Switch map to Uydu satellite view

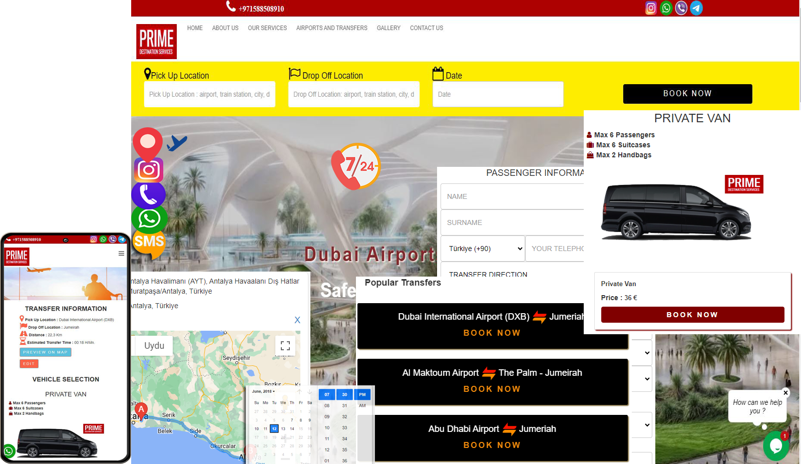154,346
